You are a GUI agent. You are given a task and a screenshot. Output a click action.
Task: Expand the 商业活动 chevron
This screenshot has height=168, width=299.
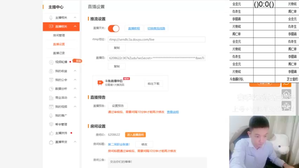point(75,97)
